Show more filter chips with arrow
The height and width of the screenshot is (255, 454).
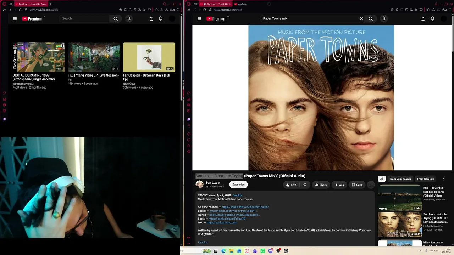pyautogui.click(x=443, y=179)
